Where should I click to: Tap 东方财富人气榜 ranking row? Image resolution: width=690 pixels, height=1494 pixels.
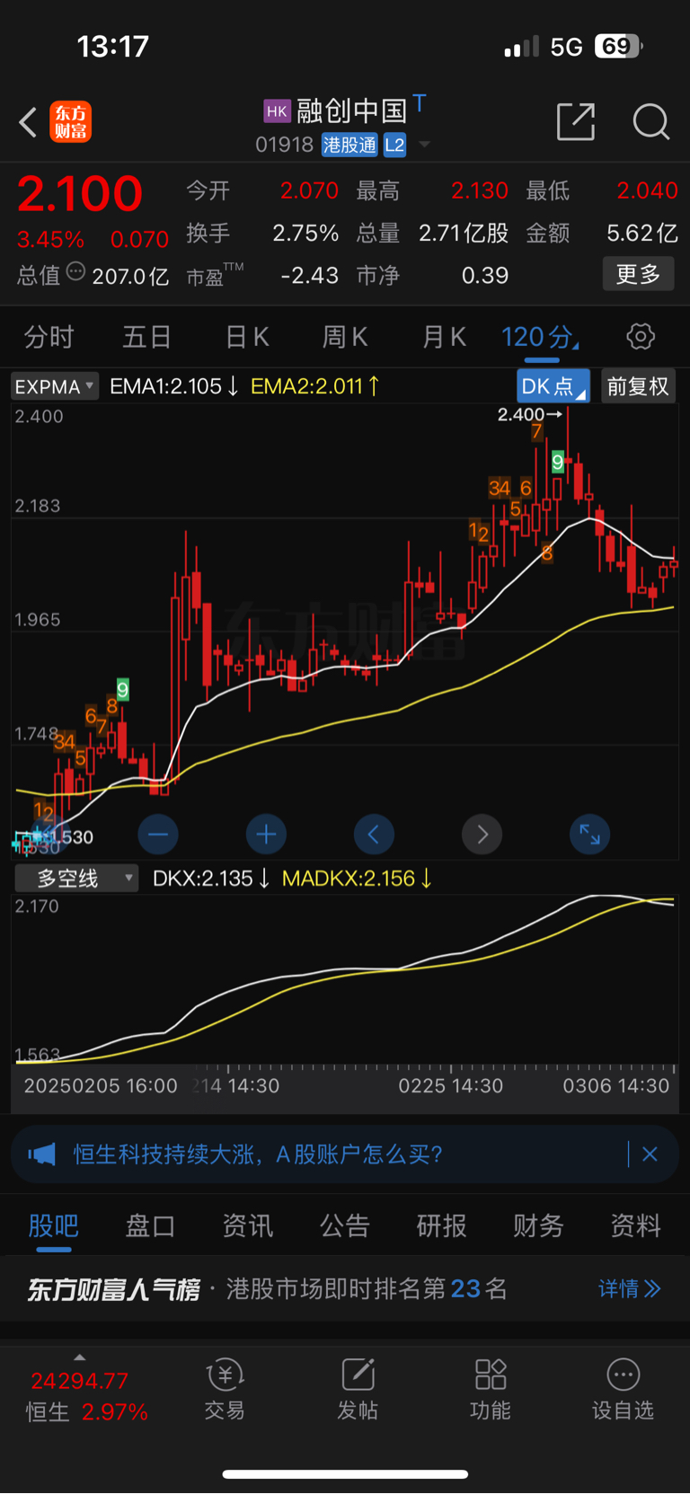pos(345,1289)
